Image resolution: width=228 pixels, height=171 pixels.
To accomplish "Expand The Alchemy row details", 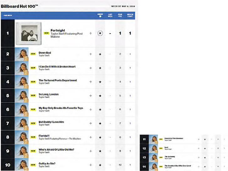I will [x=199, y=158].
